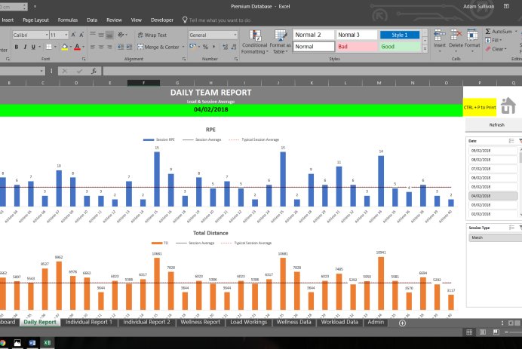Viewport: 522px width, 349px height.
Task: Increase font size with the larger A icon
Action: pyautogui.click(x=73, y=35)
